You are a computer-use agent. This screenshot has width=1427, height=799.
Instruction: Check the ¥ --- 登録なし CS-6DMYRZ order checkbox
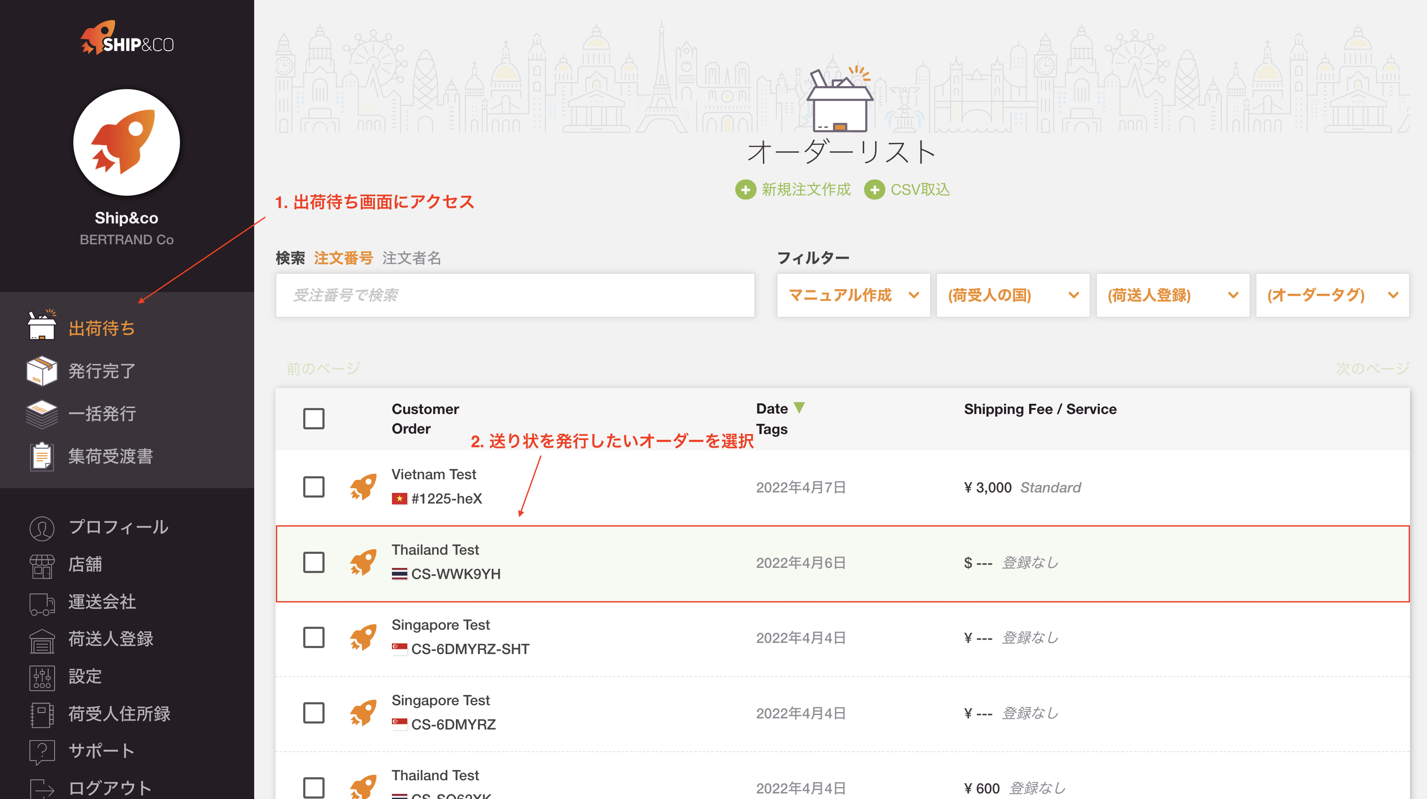click(x=314, y=712)
